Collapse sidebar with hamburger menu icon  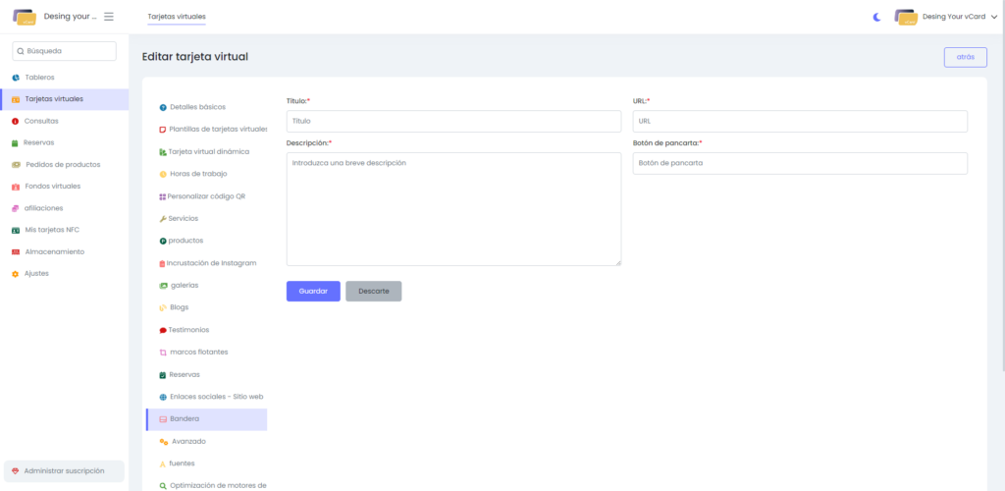pos(108,17)
